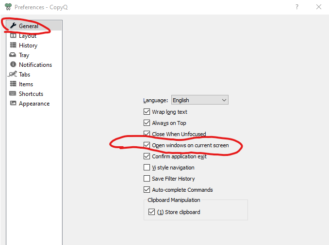The height and width of the screenshot is (245, 329).
Task: Click the Language label
Action: (155, 100)
